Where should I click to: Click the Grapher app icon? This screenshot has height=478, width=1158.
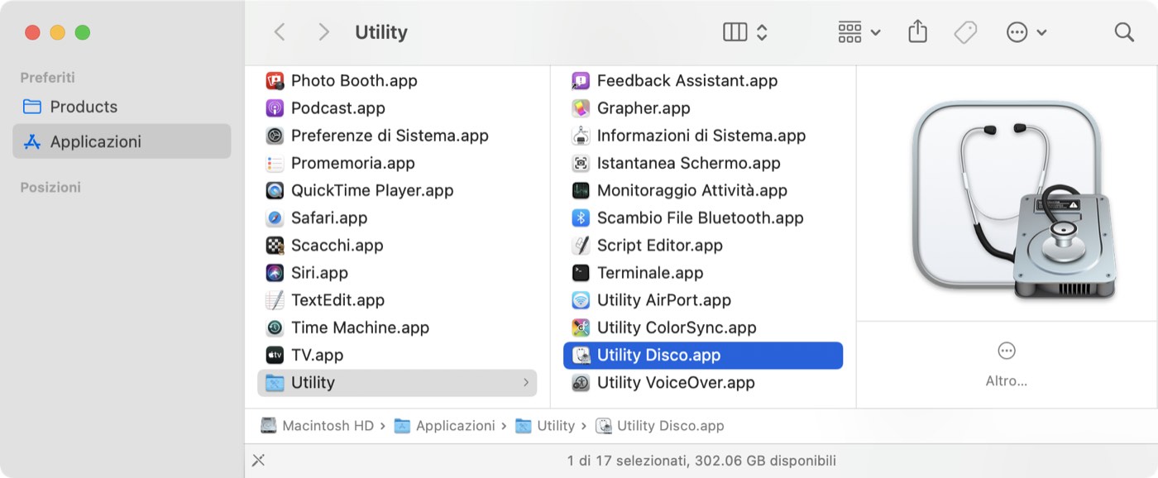[x=581, y=108]
